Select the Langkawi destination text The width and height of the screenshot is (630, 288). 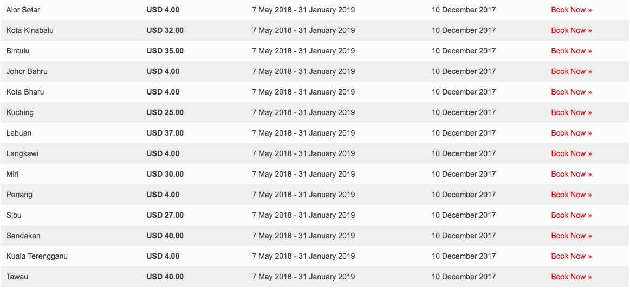point(22,153)
